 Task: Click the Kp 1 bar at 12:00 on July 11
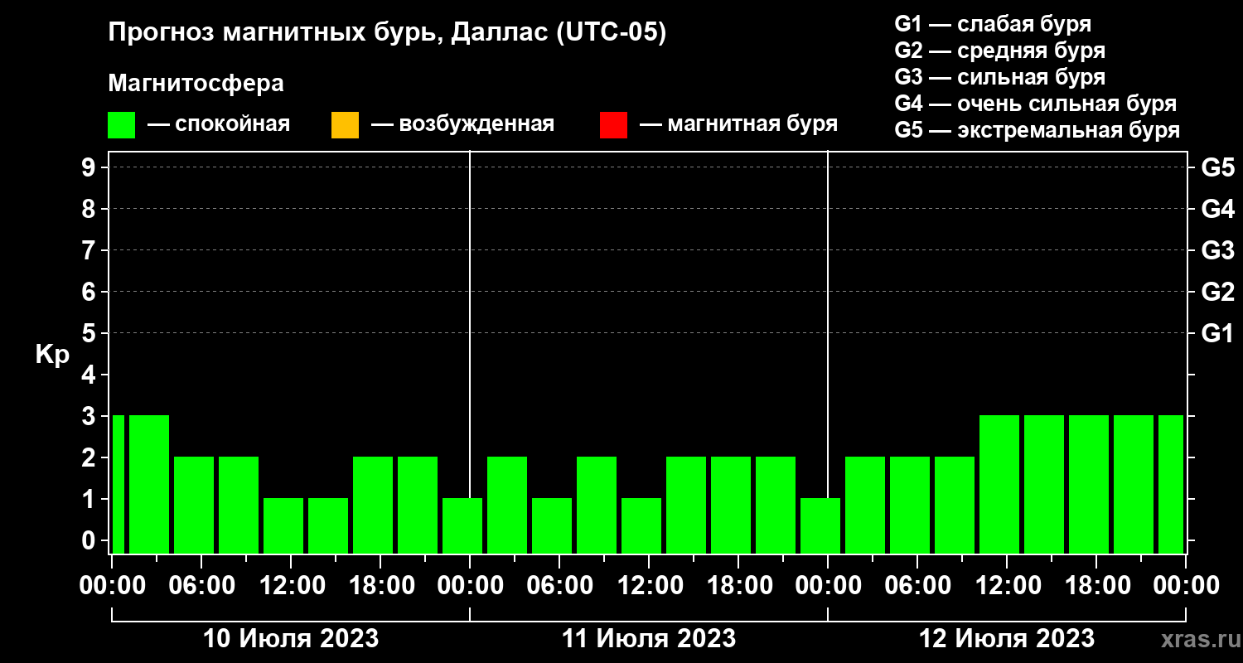click(x=641, y=525)
